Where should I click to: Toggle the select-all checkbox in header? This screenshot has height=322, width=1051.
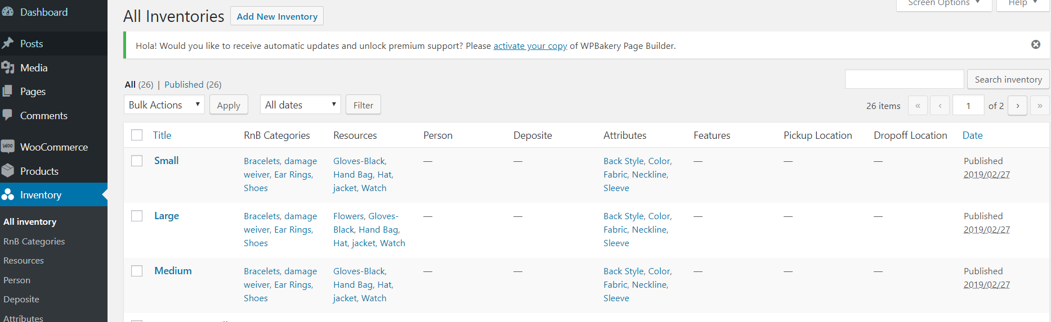point(137,135)
